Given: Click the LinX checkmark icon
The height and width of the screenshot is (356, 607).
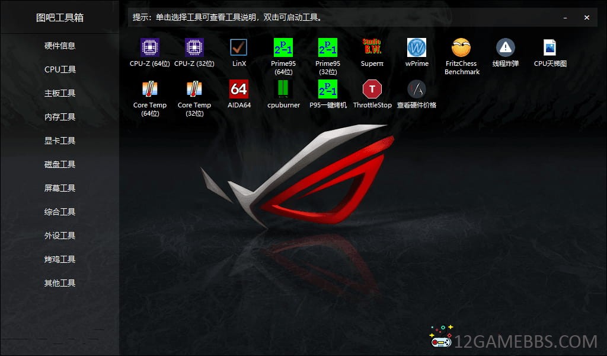Looking at the screenshot, I should coord(239,47).
